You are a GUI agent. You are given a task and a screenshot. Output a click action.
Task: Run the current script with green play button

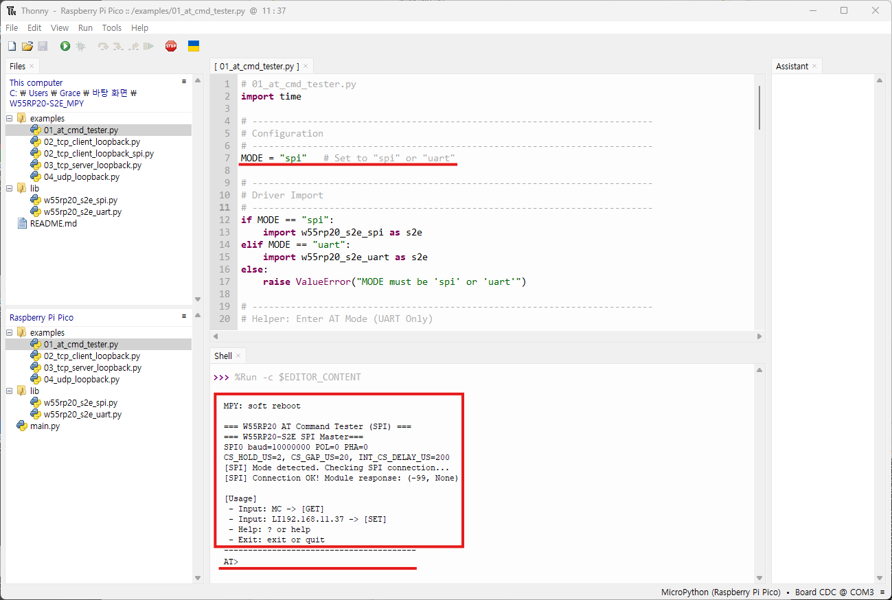(x=65, y=46)
